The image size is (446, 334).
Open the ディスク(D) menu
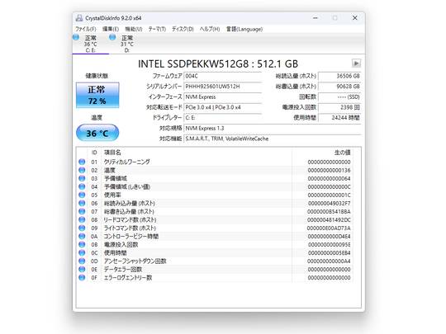tap(183, 29)
